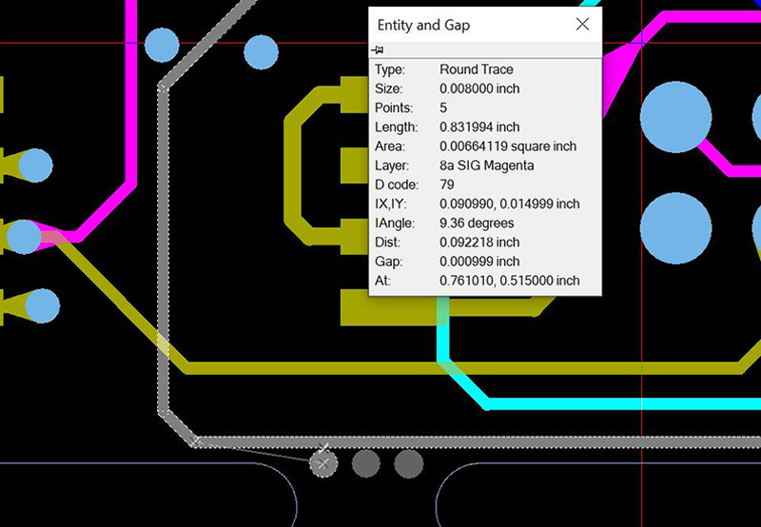Click the rightmost gray circular pad

click(409, 463)
